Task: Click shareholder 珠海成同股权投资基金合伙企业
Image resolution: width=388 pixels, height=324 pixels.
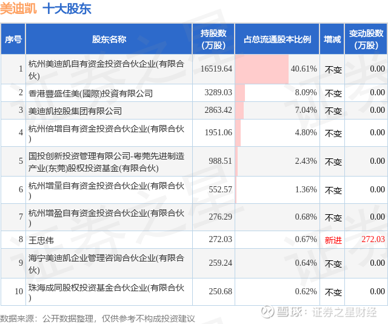Action: tap(106, 292)
